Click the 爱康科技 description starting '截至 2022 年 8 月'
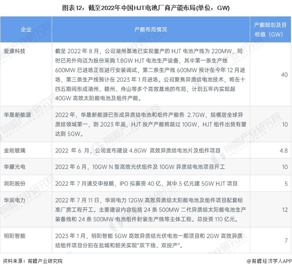 (x=151, y=74)
